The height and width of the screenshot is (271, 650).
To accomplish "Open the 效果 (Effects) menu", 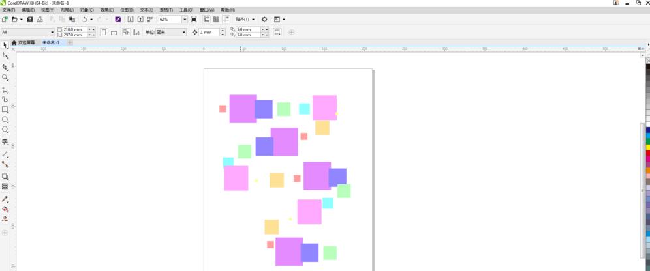I will click(106, 10).
